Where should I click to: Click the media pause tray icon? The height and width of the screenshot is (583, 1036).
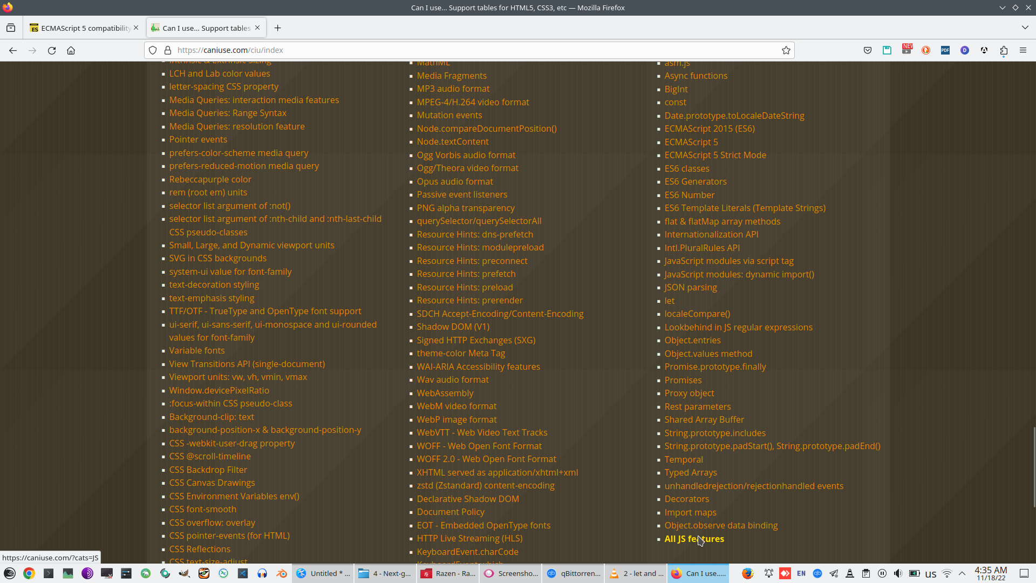point(882,573)
